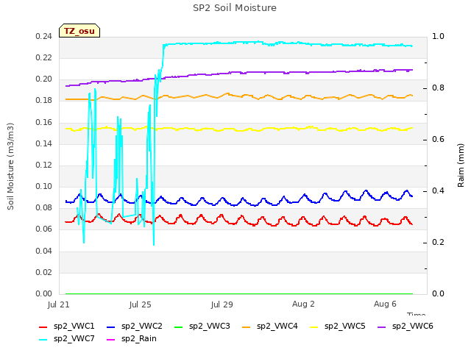Click the 0.4 right axis tick label

[439, 191]
